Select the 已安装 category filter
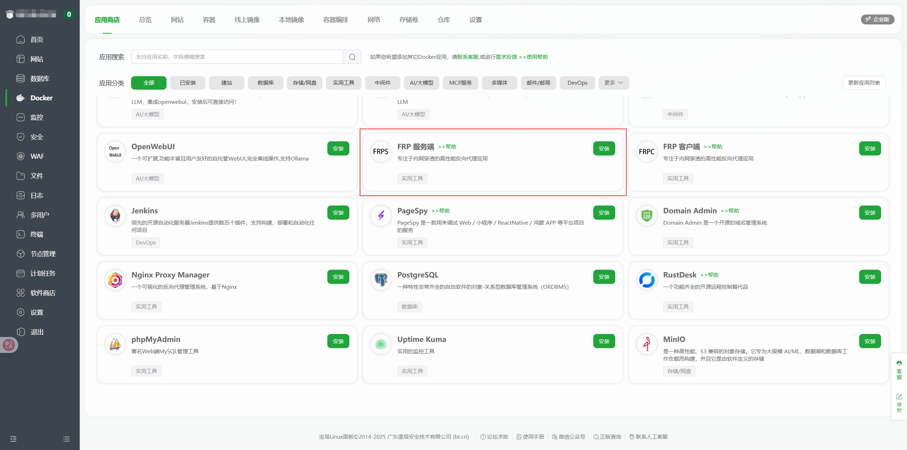Screen dimensions: 907x450 point(188,83)
